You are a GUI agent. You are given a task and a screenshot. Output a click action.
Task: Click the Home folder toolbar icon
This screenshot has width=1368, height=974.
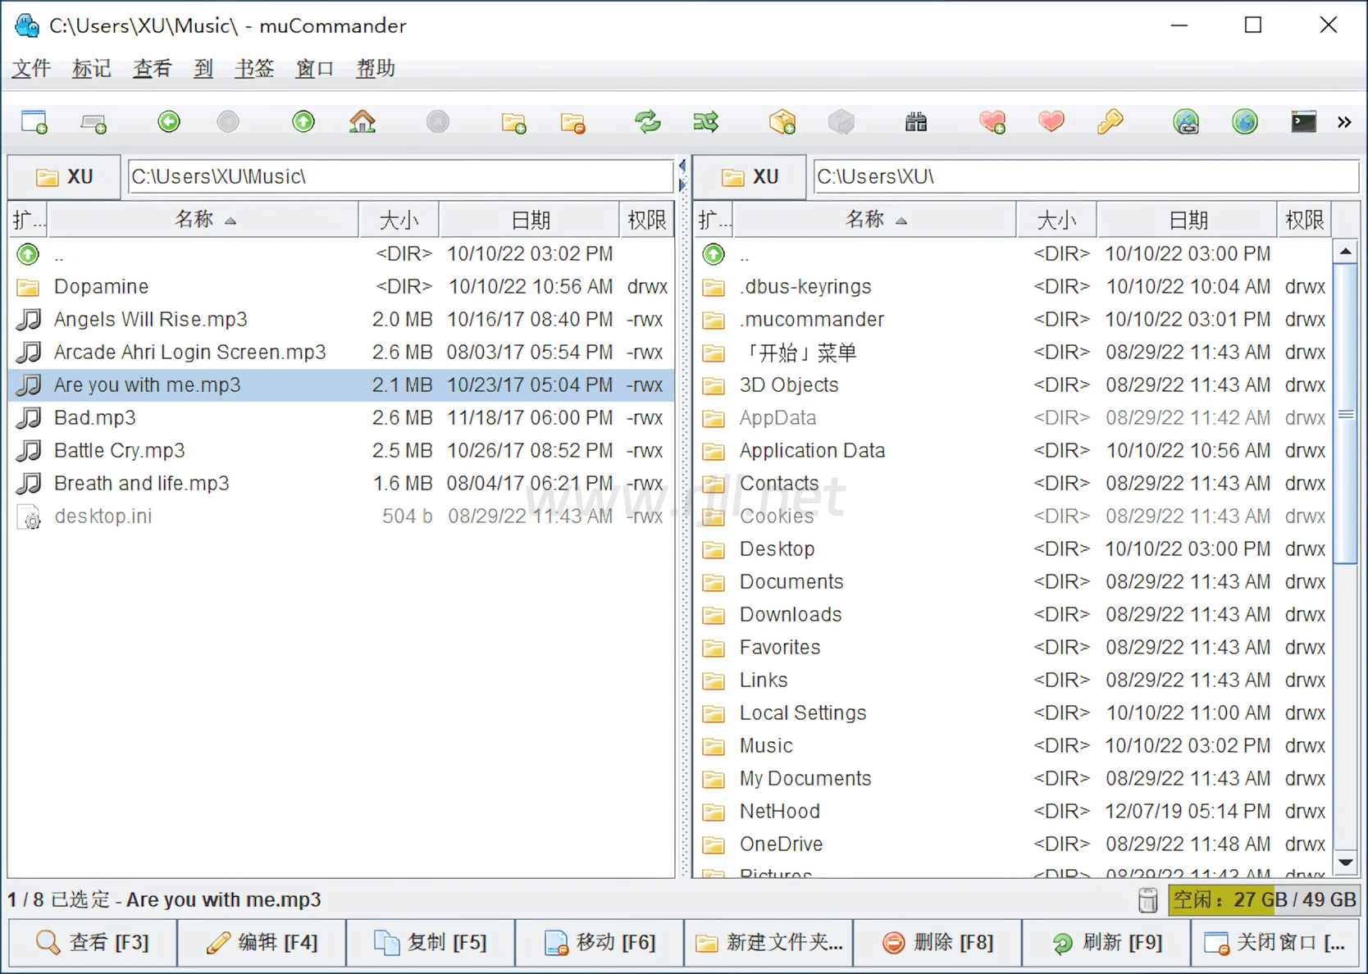pos(363,122)
